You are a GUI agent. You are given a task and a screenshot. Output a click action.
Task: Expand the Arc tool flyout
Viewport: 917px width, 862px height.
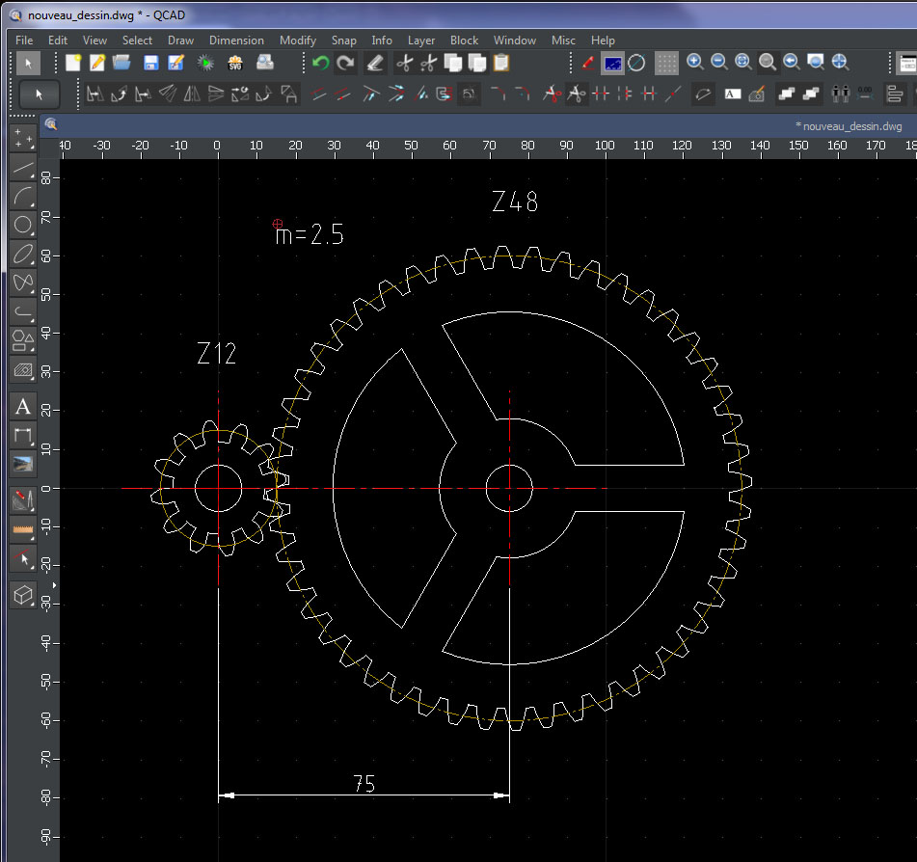point(23,197)
